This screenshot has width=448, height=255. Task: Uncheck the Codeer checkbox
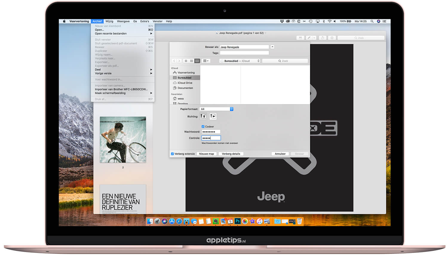coord(203,126)
